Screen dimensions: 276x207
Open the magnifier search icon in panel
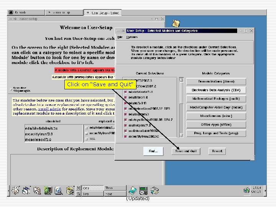point(59,191)
